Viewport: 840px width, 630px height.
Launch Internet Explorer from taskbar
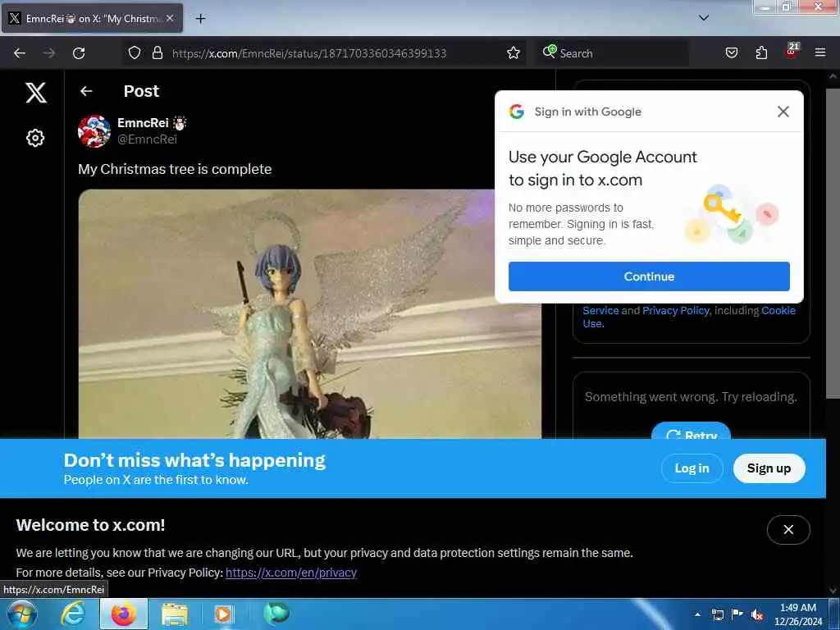coord(72,614)
